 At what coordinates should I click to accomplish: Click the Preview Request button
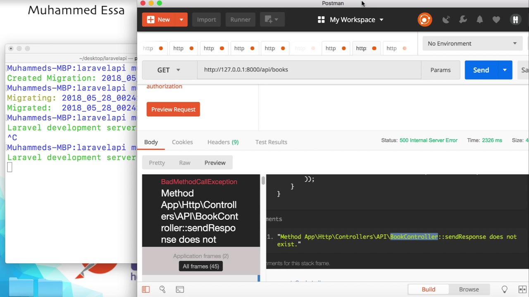click(x=173, y=109)
